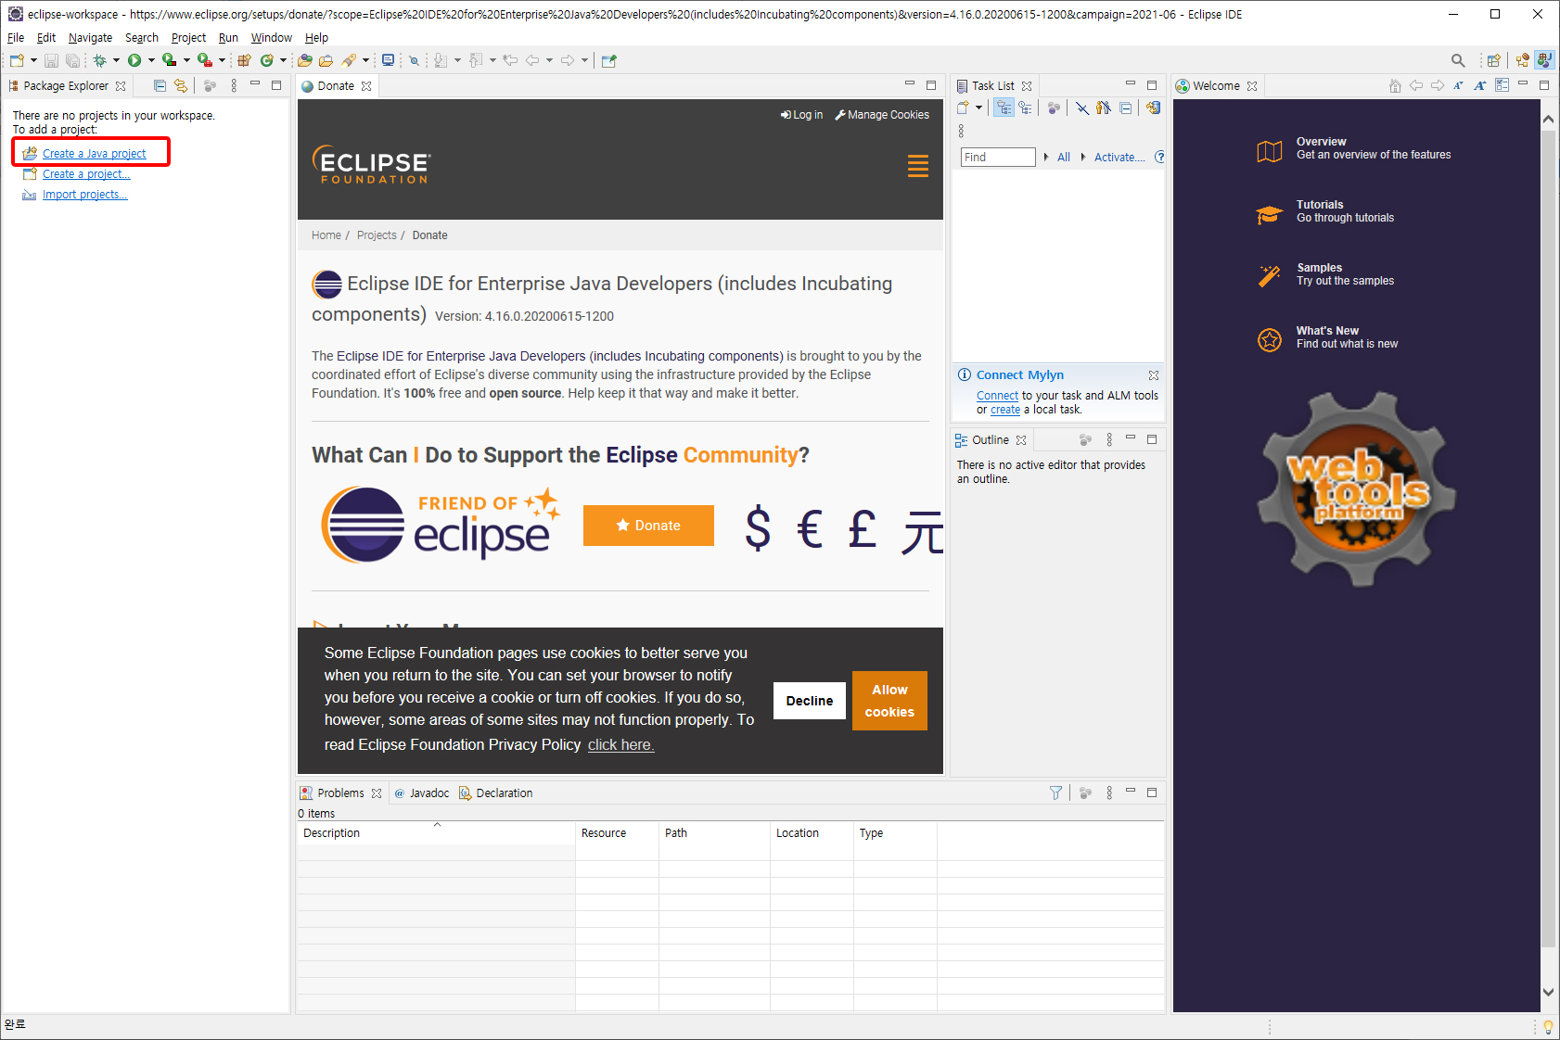Toggle Hide Completed Tasks in Task List
Screen dimensions: 1560x1040
tap(1081, 108)
